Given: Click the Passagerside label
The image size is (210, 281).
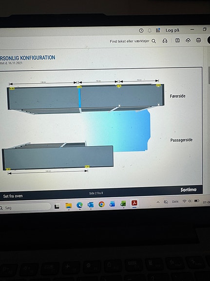Looking at the screenshot, I should point(181,140).
